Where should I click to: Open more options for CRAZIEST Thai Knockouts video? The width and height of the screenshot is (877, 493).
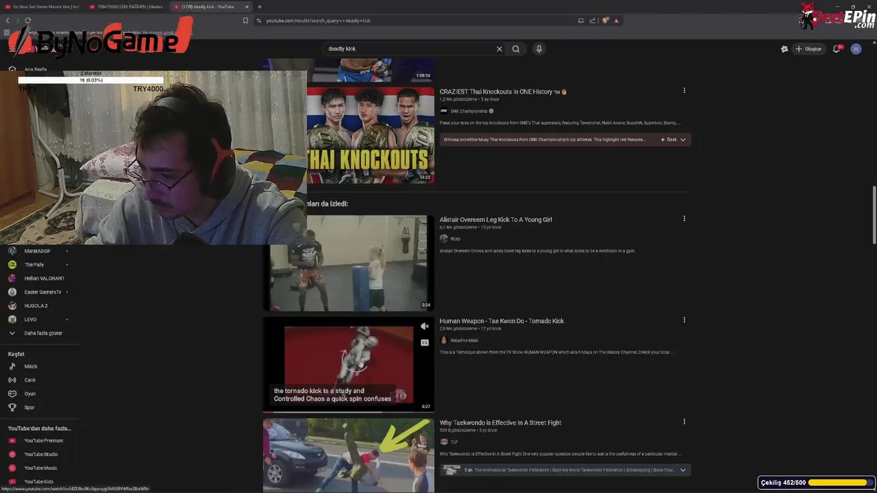coord(684,90)
